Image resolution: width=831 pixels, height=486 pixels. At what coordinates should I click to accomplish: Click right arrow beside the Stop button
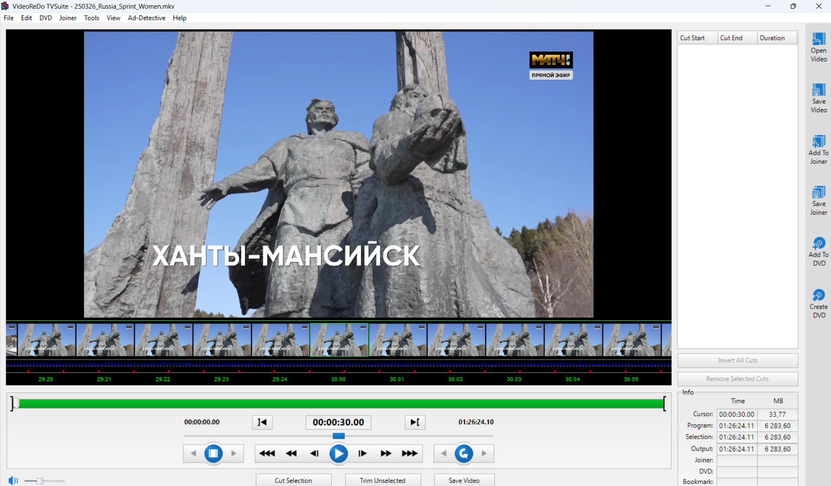point(234,453)
